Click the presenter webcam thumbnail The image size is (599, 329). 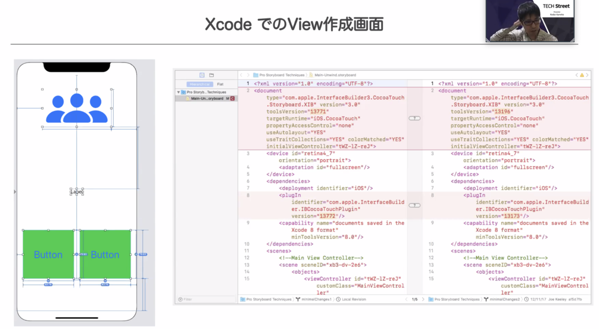tap(530, 21)
